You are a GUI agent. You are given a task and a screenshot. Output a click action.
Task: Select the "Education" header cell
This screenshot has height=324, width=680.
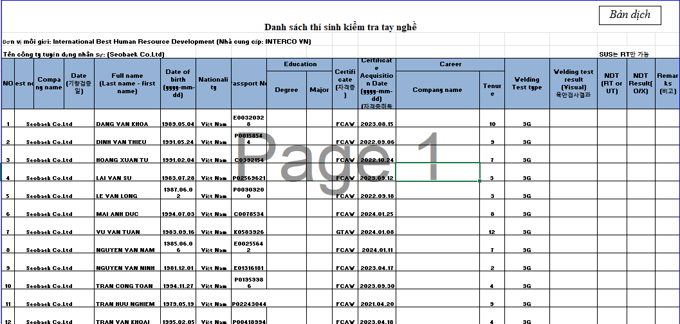[300, 64]
